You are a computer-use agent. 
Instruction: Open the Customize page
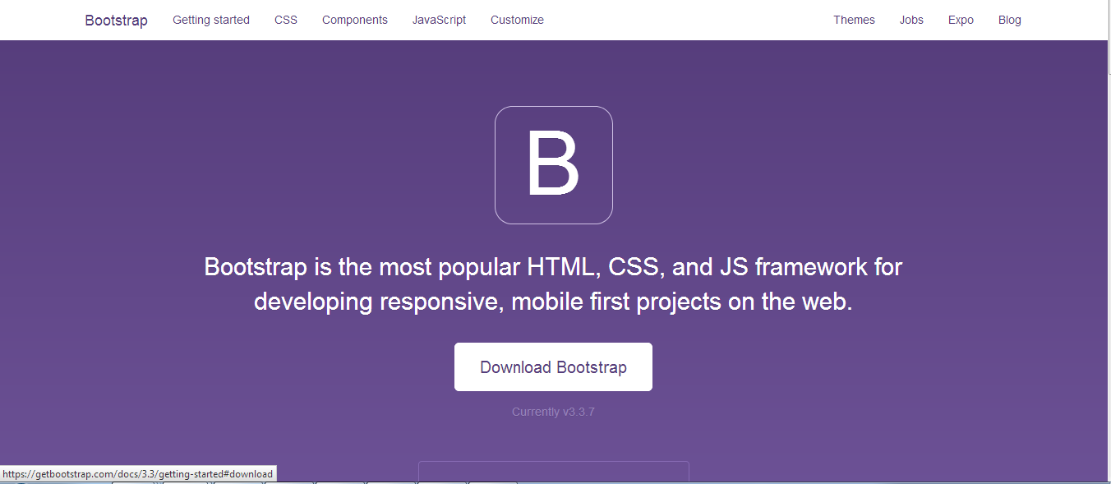point(517,20)
